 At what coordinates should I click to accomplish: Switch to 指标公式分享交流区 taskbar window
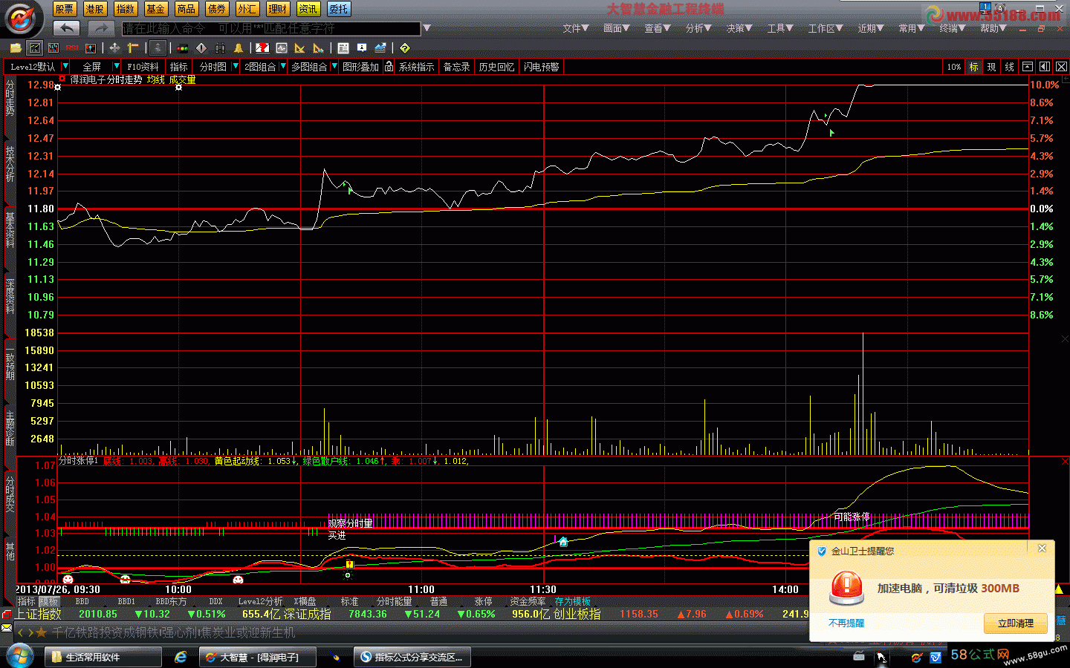412,657
